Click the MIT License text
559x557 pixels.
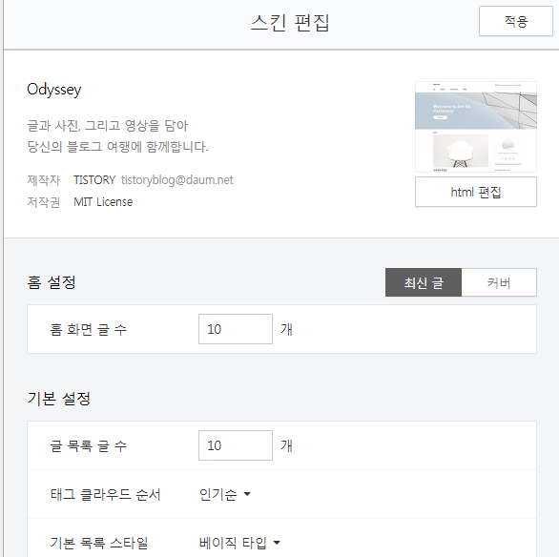103,202
